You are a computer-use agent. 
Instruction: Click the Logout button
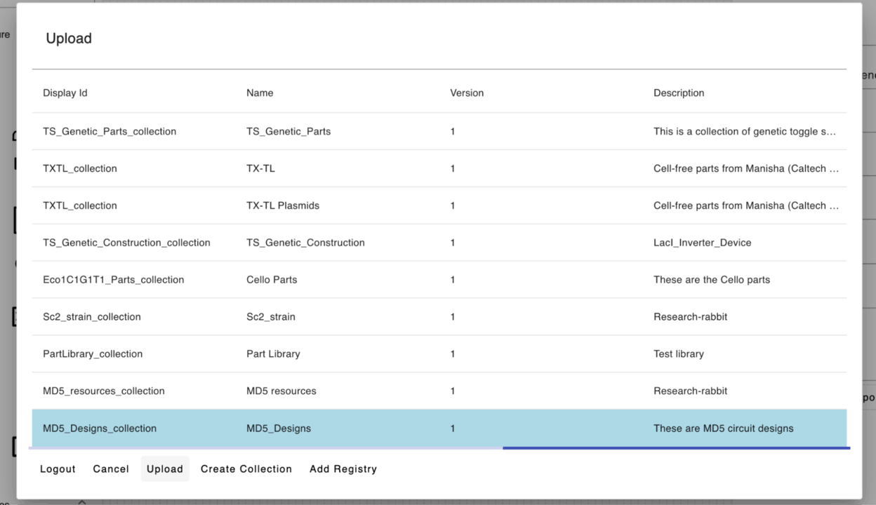58,469
